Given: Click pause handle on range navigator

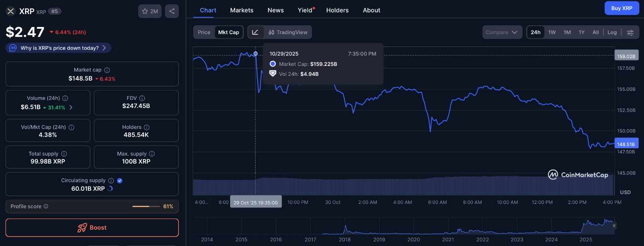Looking at the screenshot, I should click(614, 225).
